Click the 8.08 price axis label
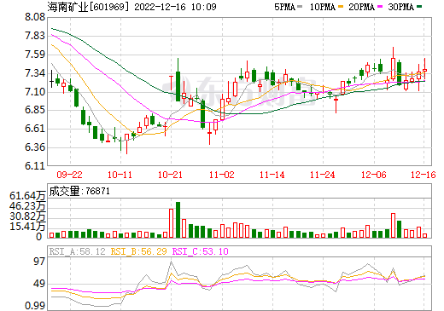 click(x=35, y=17)
